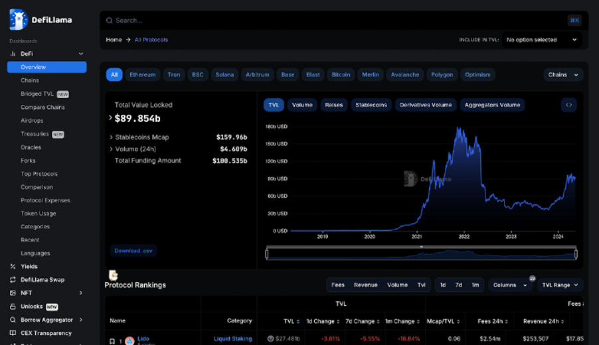Sort by Mcap/TVL column
599x345 pixels.
point(458,322)
